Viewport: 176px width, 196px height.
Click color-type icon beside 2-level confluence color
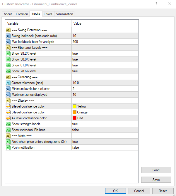pyautogui.click(x=8, y=106)
